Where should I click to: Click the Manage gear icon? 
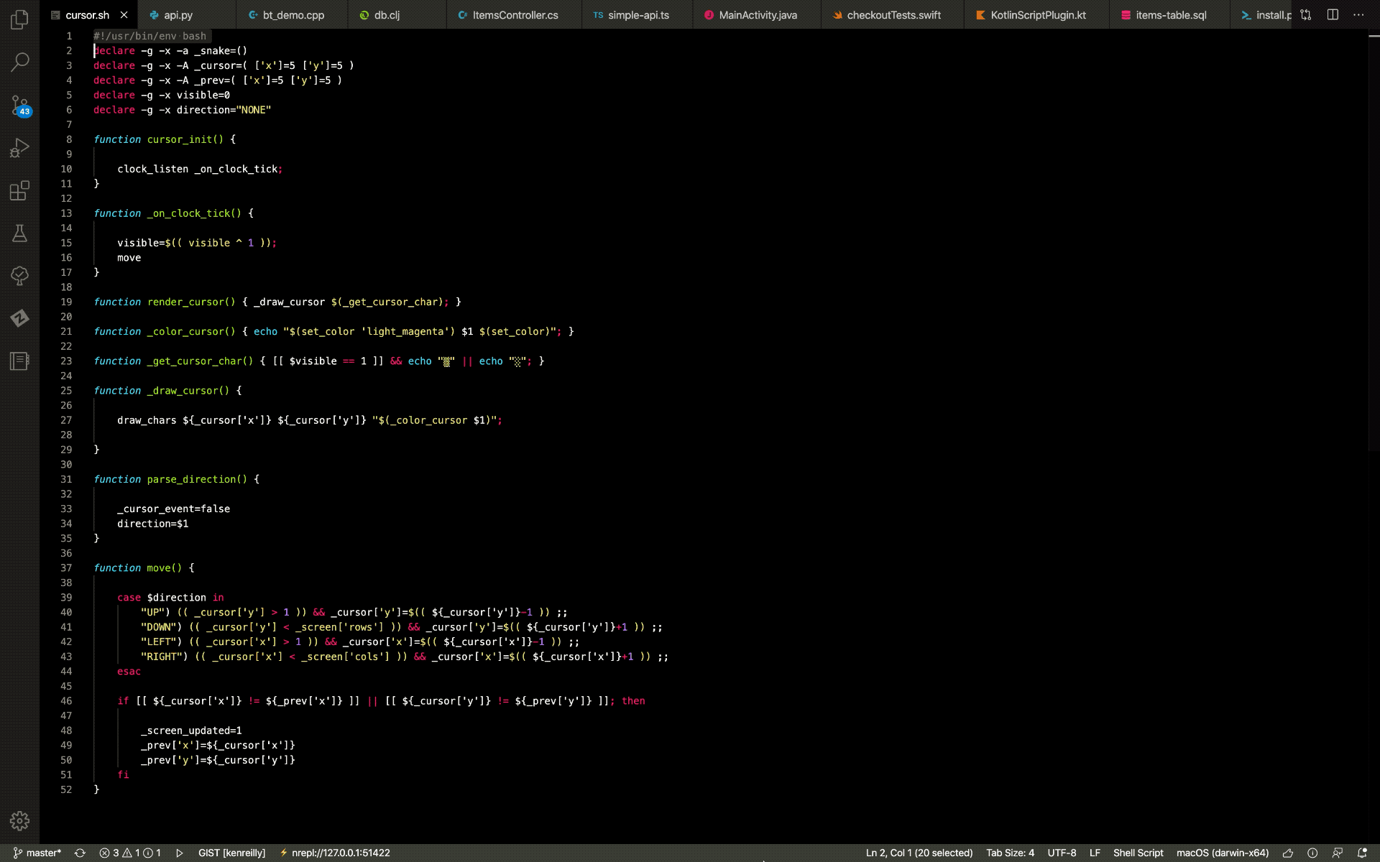click(19, 820)
